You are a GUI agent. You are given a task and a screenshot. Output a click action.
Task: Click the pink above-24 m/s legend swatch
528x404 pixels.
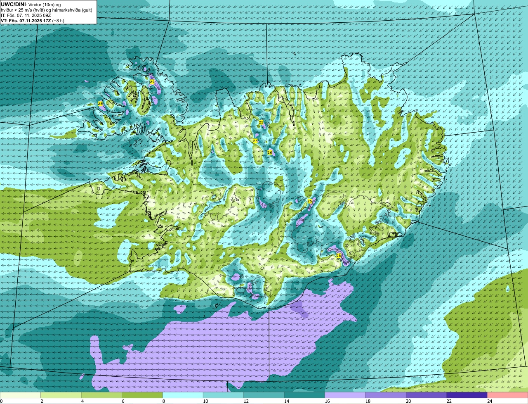click(508, 395)
